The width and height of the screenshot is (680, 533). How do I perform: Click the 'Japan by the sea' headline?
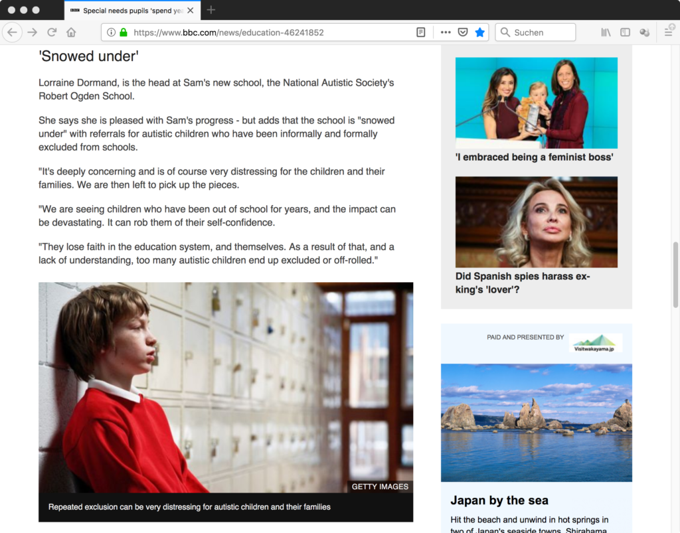(499, 500)
